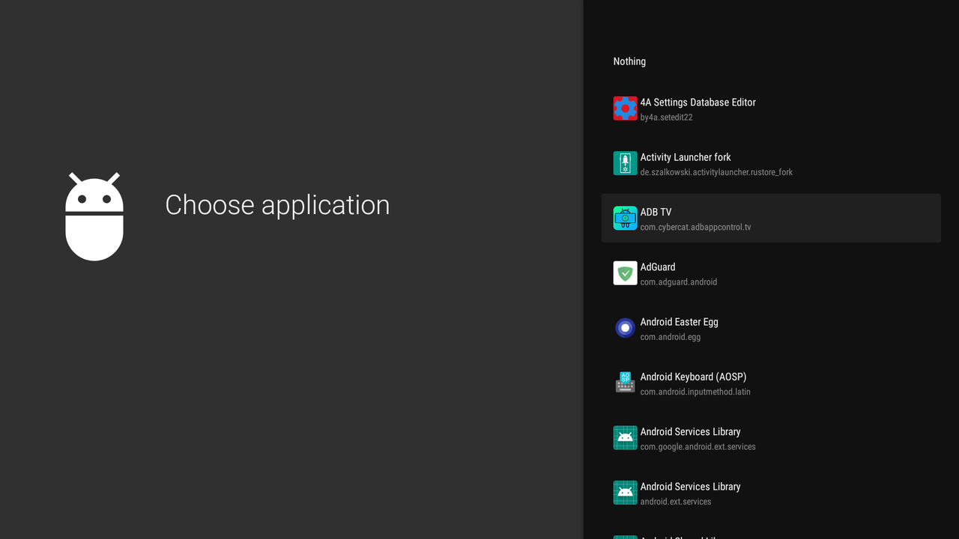
Task: Click the package name "by4a.setedit22"
Action: tap(666, 118)
